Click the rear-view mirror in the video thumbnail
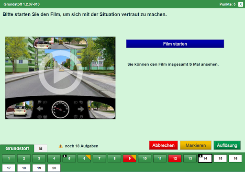The height and width of the screenshot is (172, 245). pyautogui.click(x=60, y=43)
